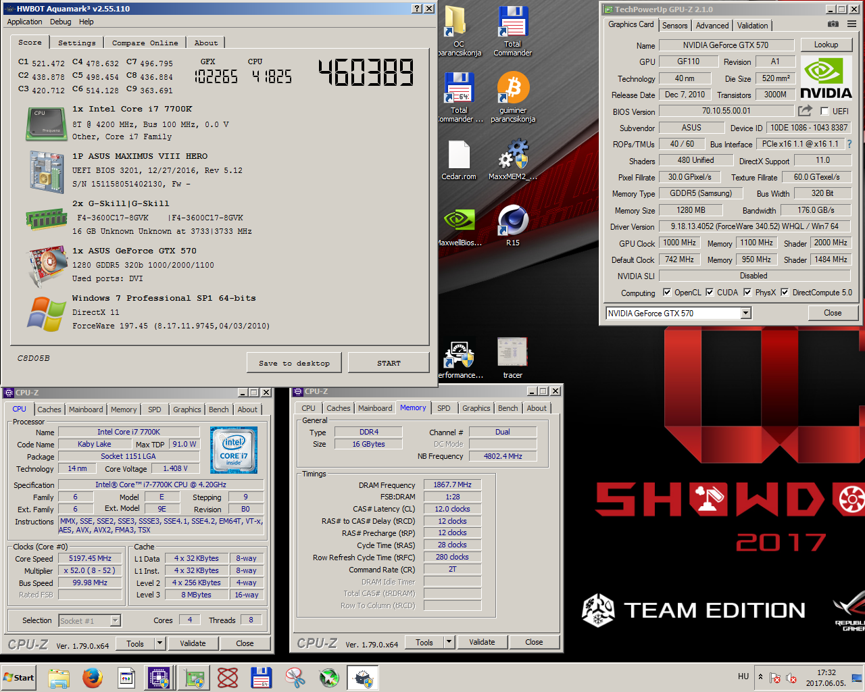This screenshot has height=692, width=865.
Task: Toggle the DirectCompute 5.0 checkbox
Action: coord(785,293)
